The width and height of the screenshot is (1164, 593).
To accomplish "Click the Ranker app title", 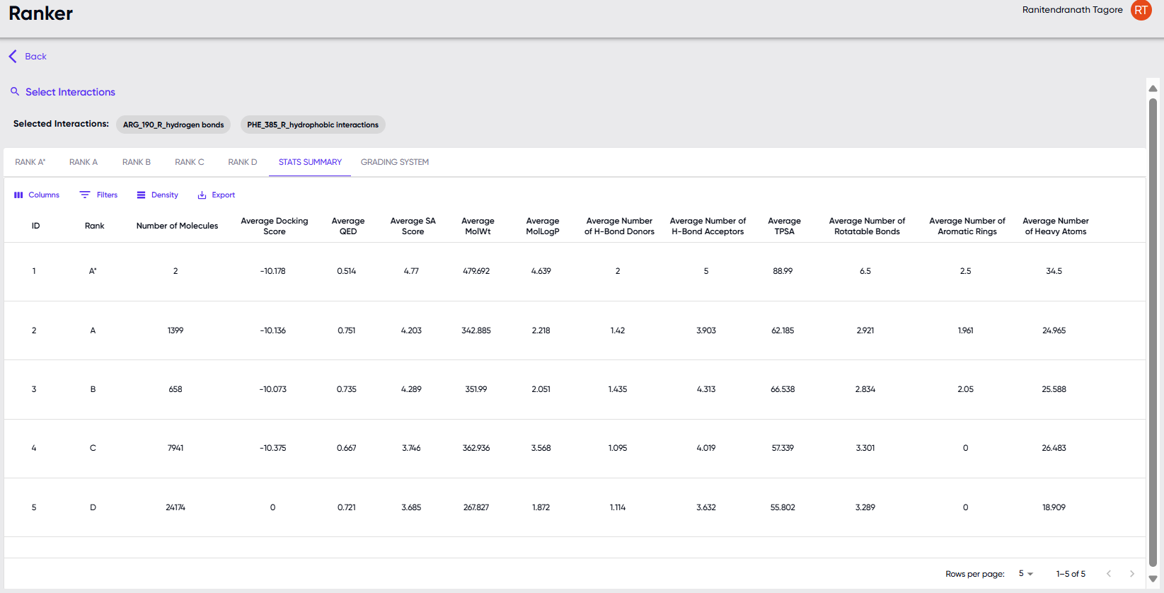I will [x=41, y=13].
